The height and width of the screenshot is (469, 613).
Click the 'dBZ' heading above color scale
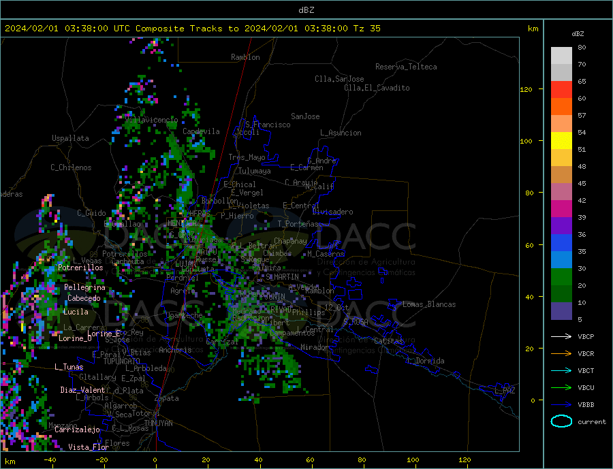click(578, 34)
